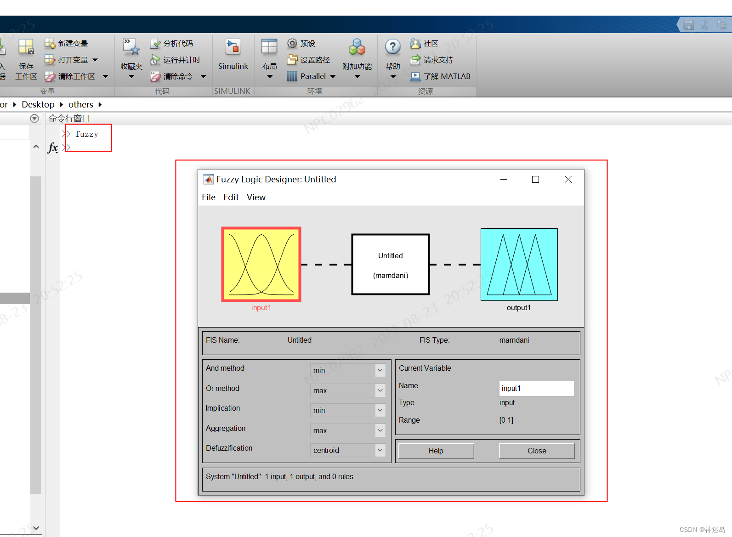
Task: Open the Layout icon
Action: [x=269, y=46]
